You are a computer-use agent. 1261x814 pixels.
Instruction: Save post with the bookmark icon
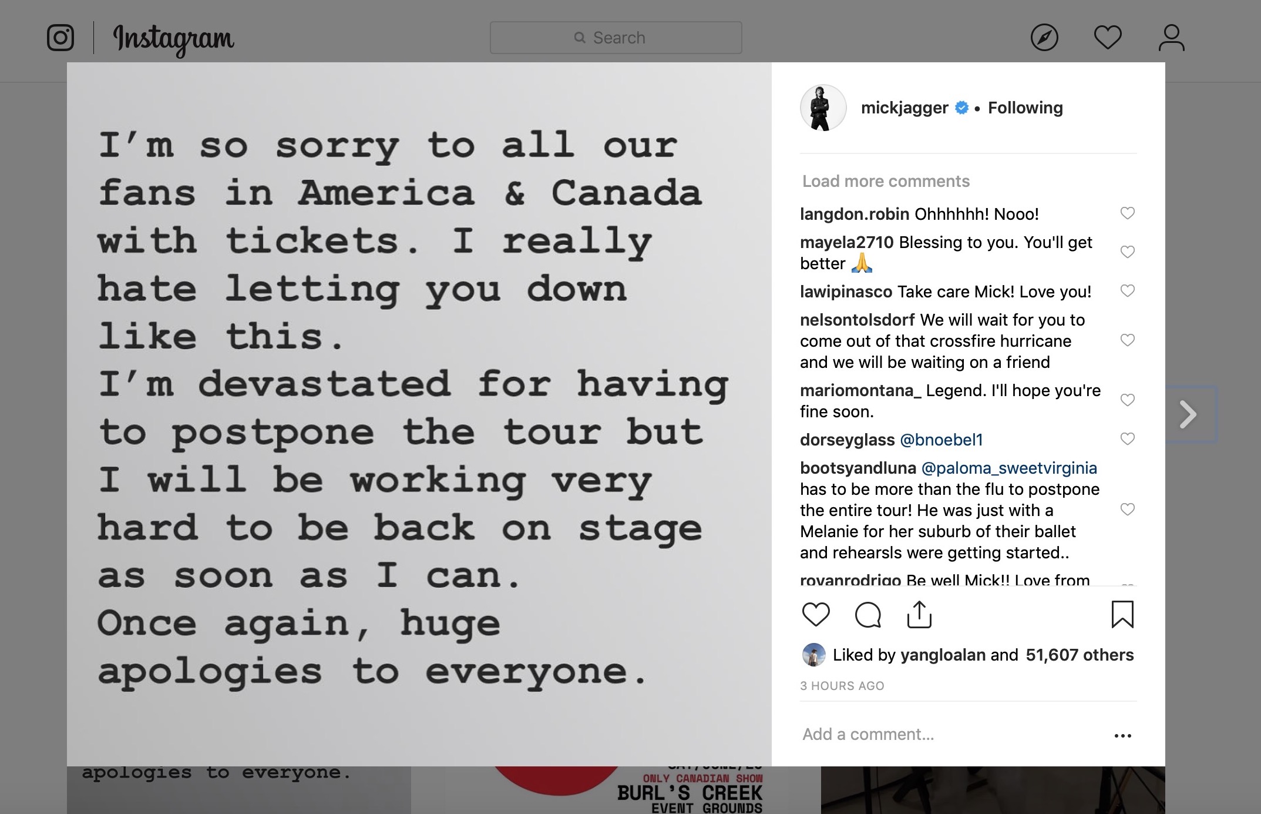pyautogui.click(x=1122, y=615)
